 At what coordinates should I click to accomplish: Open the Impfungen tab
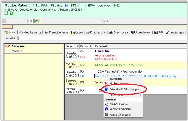pyautogui.click(x=175, y=32)
